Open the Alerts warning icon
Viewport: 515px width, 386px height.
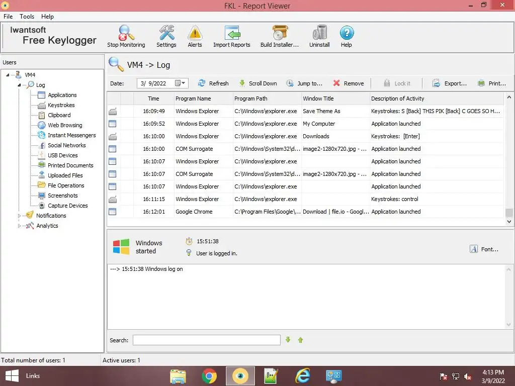pyautogui.click(x=195, y=36)
